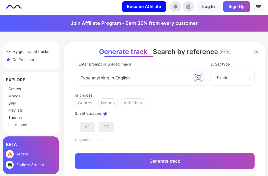Click the purple star beside Set duration

pos(105,114)
